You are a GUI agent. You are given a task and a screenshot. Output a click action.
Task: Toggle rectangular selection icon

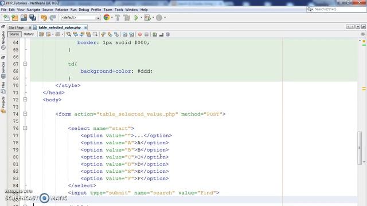(95, 34)
